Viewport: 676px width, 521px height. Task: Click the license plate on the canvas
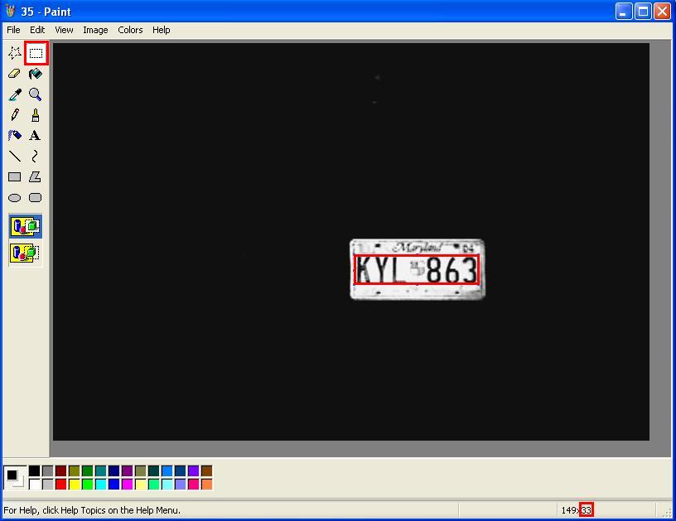coord(418,269)
